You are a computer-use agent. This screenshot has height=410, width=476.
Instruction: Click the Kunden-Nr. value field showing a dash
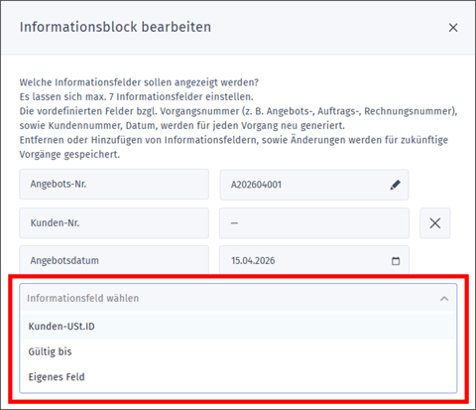tap(314, 223)
